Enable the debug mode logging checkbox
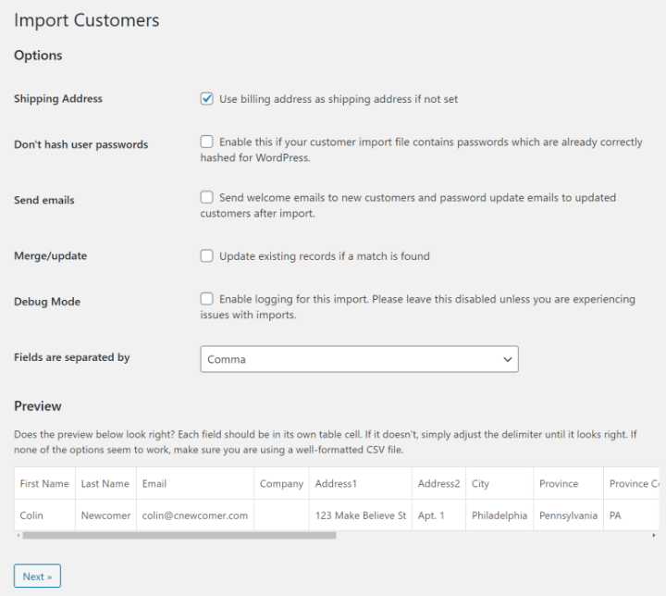The width and height of the screenshot is (666, 596). (x=207, y=299)
